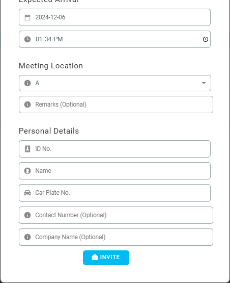230x283 pixels.
Task: Click the ID badge icon
Action: (x=27, y=149)
